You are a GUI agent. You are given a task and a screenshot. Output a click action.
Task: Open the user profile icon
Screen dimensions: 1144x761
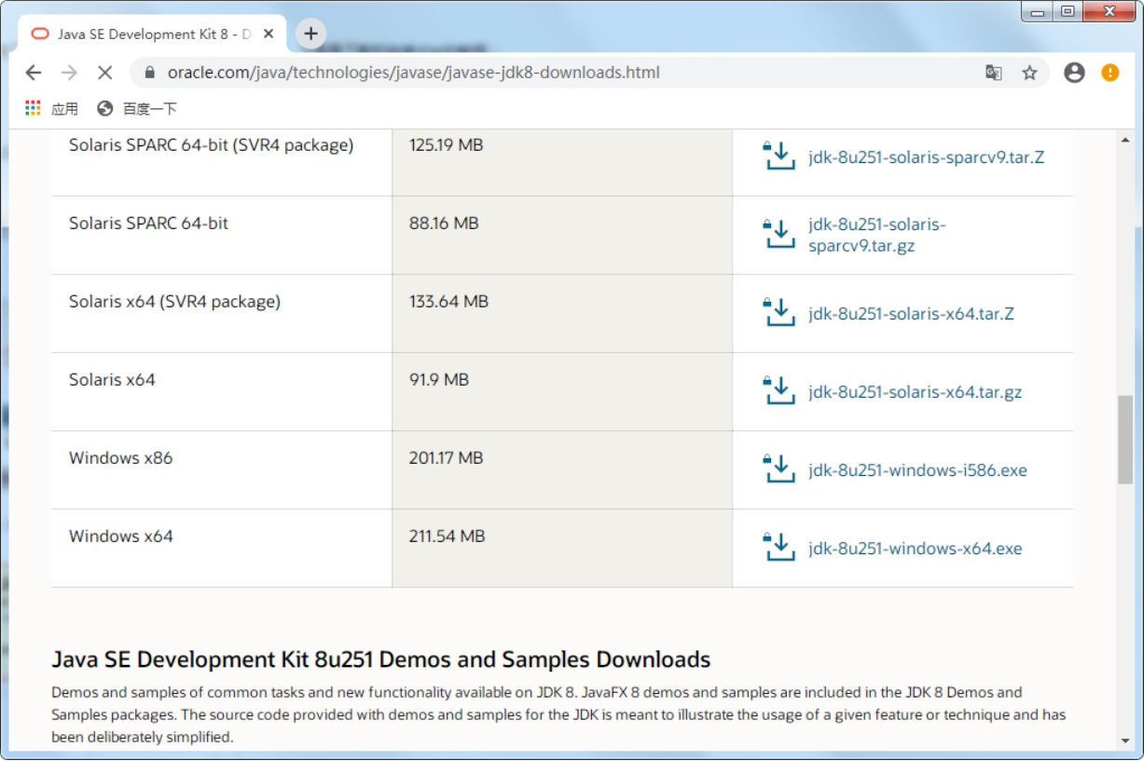click(1074, 73)
